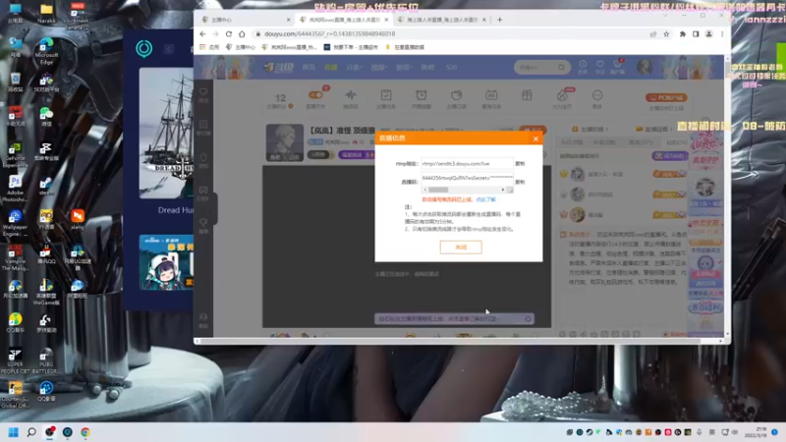Image resolution: width=786 pixels, height=442 pixels.
Task: Switch to the first Chrome tab
Action: tap(246, 20)
